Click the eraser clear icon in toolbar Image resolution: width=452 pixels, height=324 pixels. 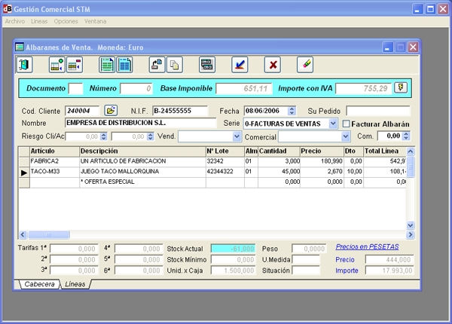pos(305,65)
